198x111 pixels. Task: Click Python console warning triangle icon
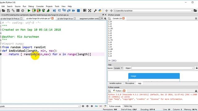click(x=196, y=91)
